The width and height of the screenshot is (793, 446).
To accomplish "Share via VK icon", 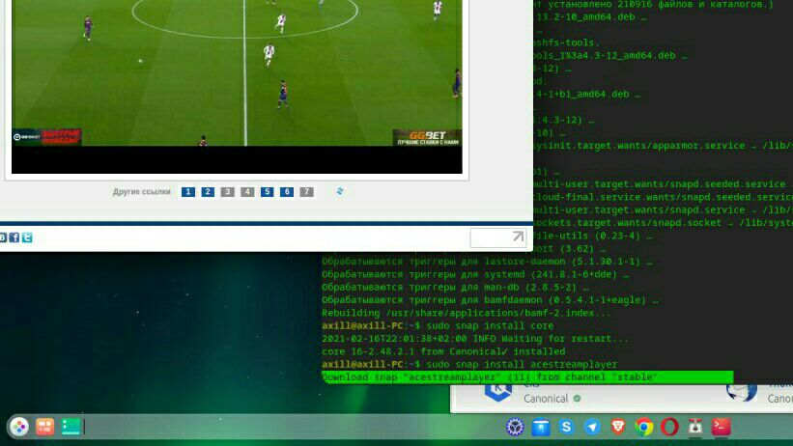I will point(3,237).
